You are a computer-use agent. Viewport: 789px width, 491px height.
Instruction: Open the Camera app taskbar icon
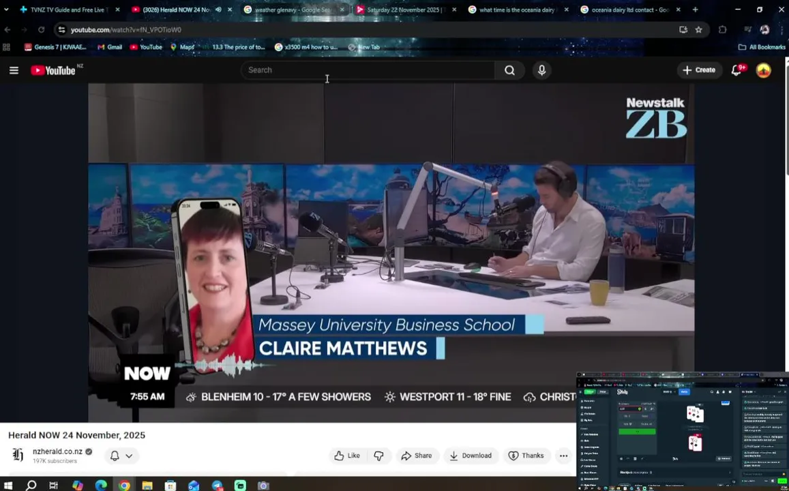[263, 486]
